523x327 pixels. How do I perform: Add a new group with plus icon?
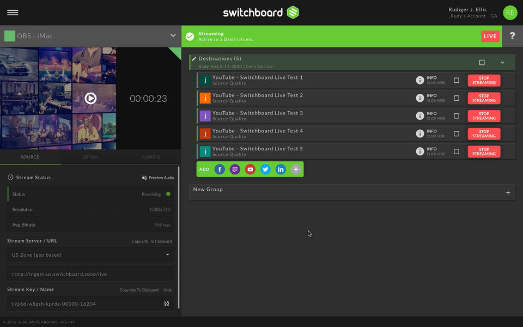(x=508, y=192)
